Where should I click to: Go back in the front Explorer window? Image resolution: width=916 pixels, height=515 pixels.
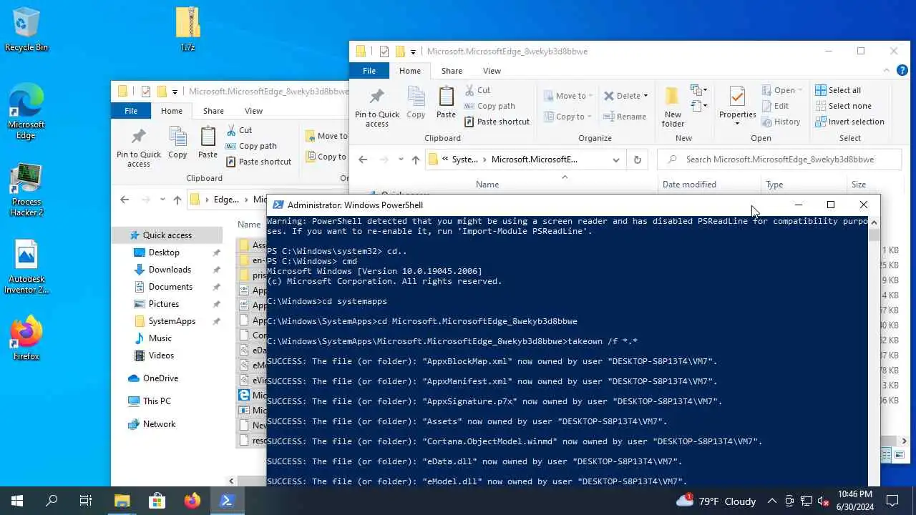(363, 160)
